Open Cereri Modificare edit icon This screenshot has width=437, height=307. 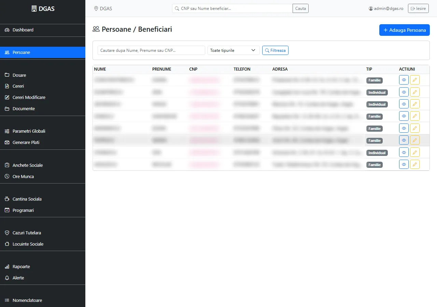pyautogui.click(x=7, y=98)
